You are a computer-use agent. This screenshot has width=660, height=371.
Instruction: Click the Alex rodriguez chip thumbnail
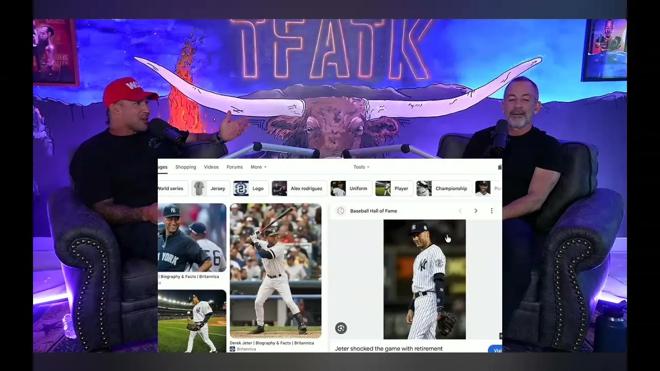tap(279, 189)
